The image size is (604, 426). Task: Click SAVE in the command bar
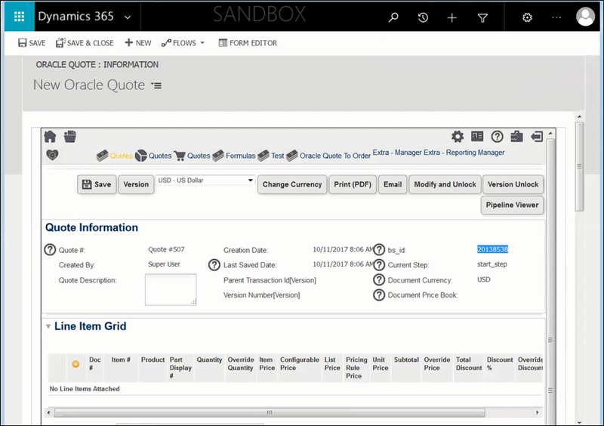click(32, 43)
